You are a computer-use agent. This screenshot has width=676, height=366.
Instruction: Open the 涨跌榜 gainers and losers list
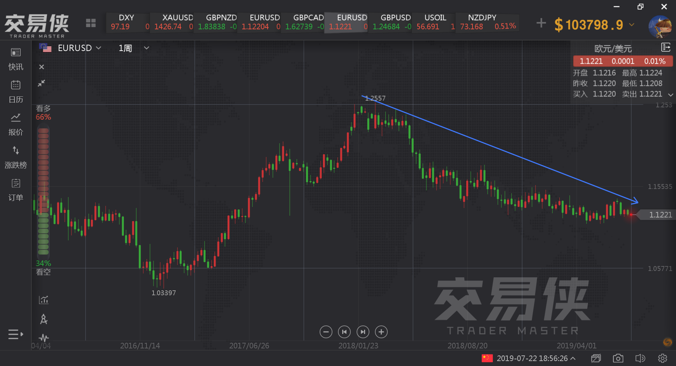(15, 157)
